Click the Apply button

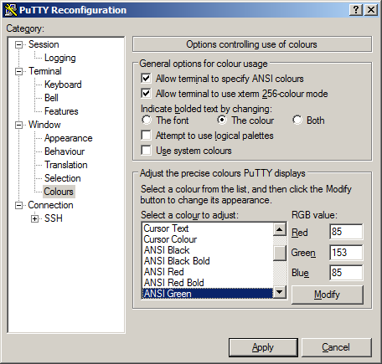point(263,347)
